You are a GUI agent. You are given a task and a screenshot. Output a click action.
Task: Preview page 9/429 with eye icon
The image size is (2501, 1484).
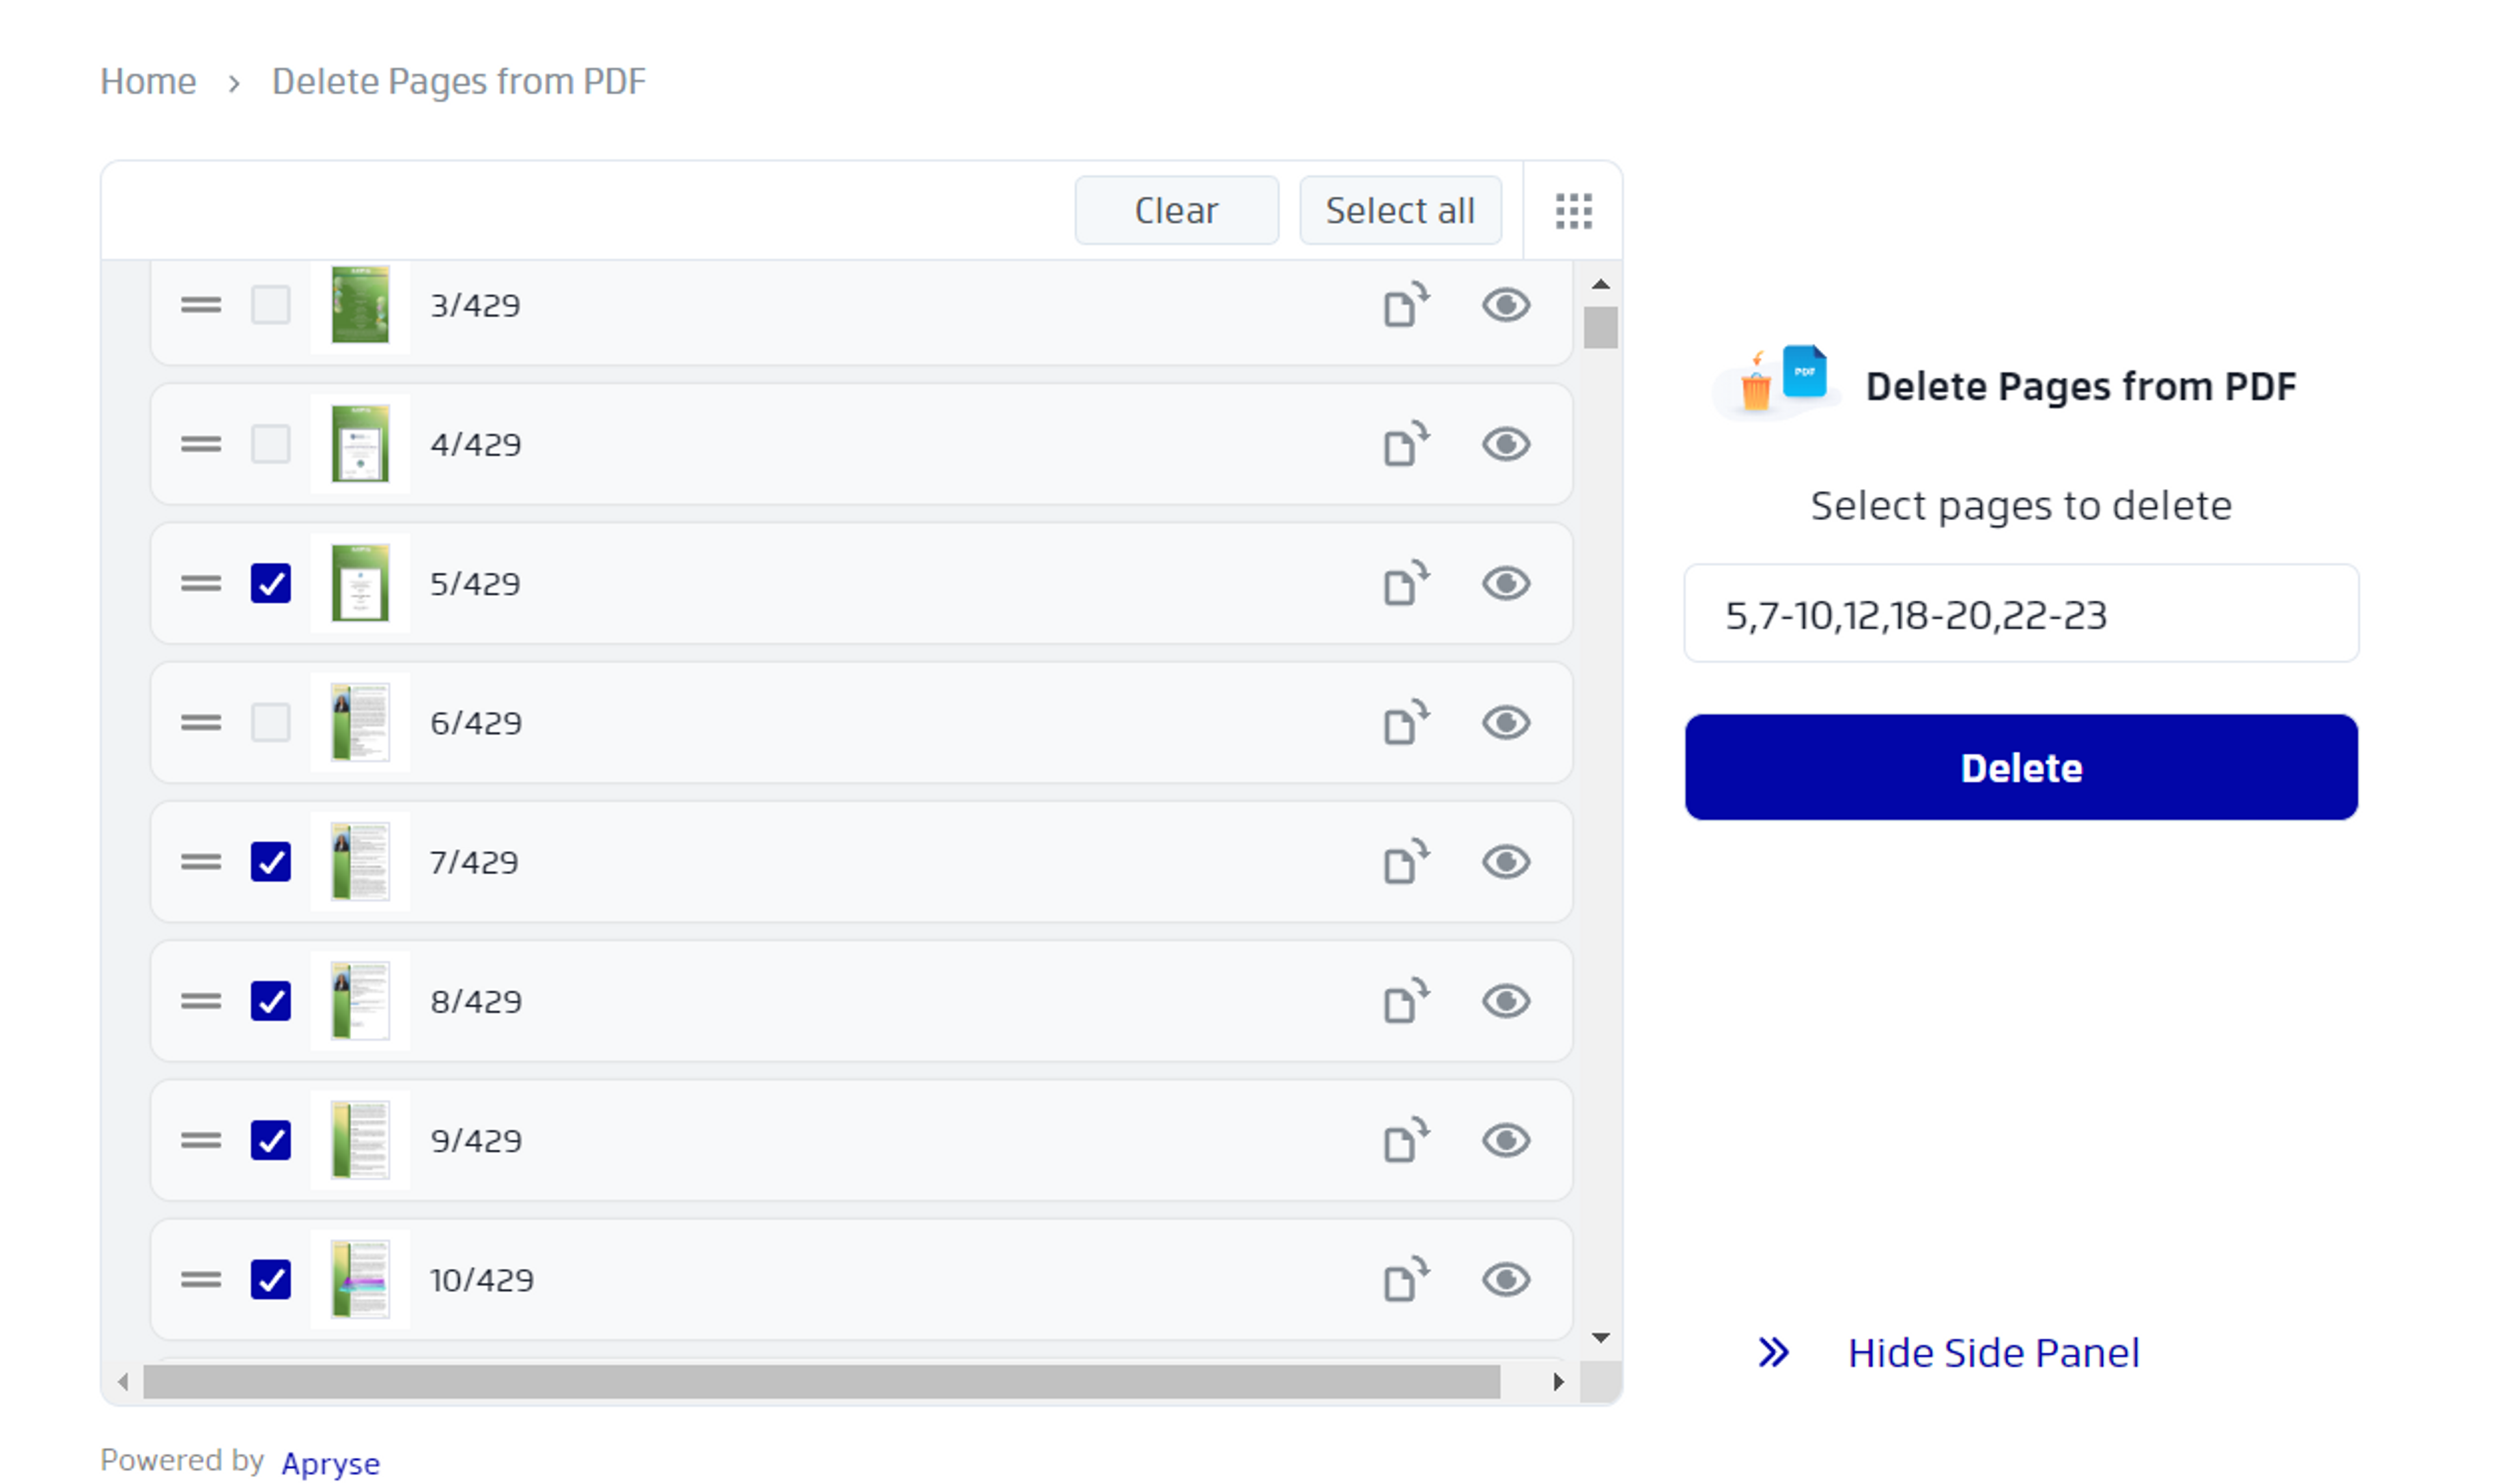pyautogui.click(x=1505, y=1140)
